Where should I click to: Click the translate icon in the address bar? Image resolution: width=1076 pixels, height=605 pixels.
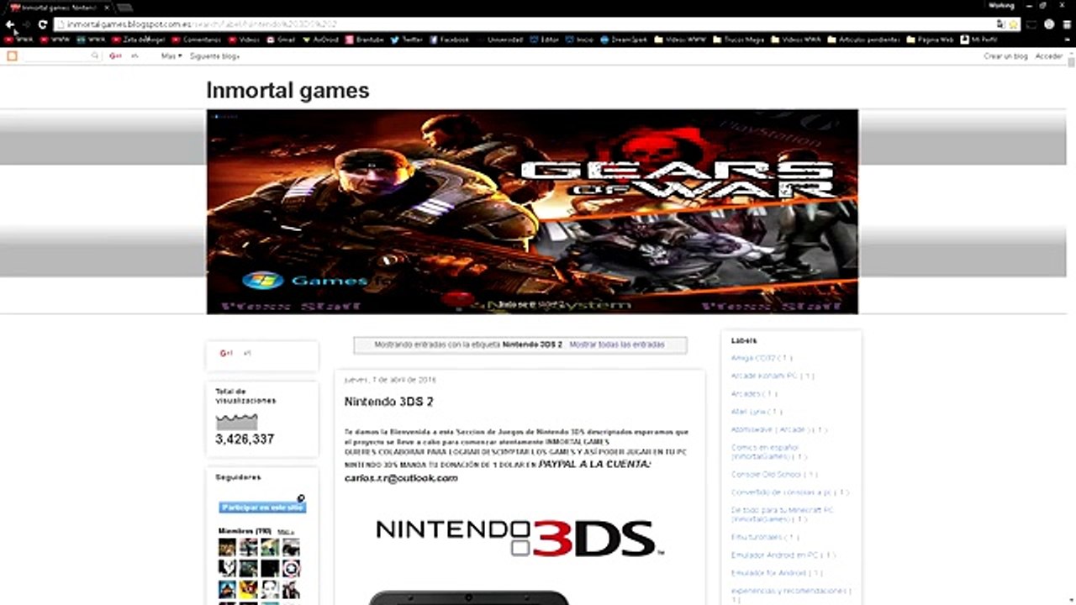pos(1000,24)
